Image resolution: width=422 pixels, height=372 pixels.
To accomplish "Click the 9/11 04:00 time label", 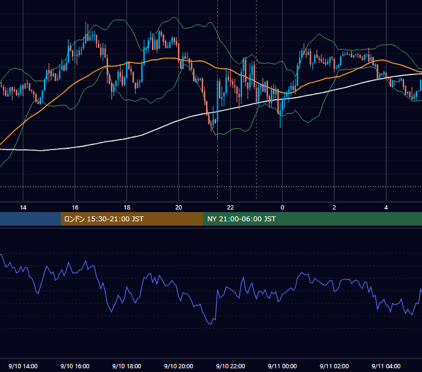I will 386,366.
